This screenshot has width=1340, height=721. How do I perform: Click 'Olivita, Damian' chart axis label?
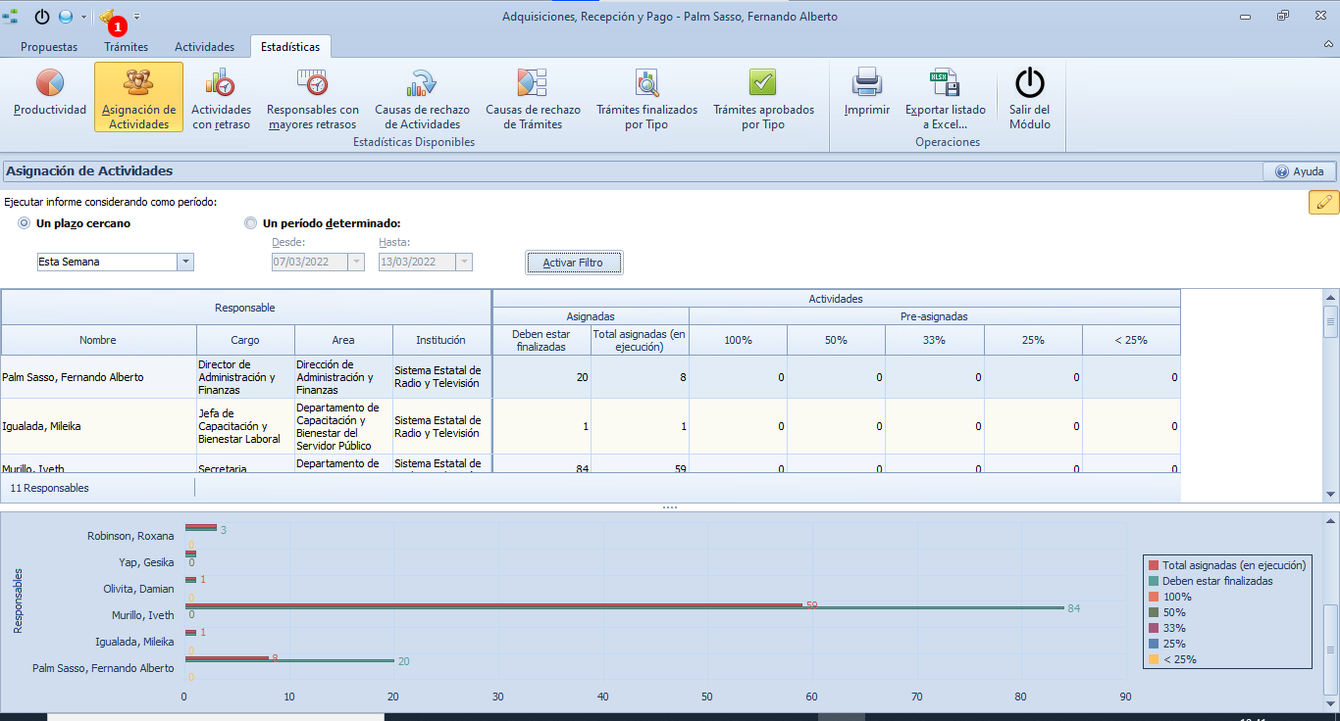tap(138, 589)
